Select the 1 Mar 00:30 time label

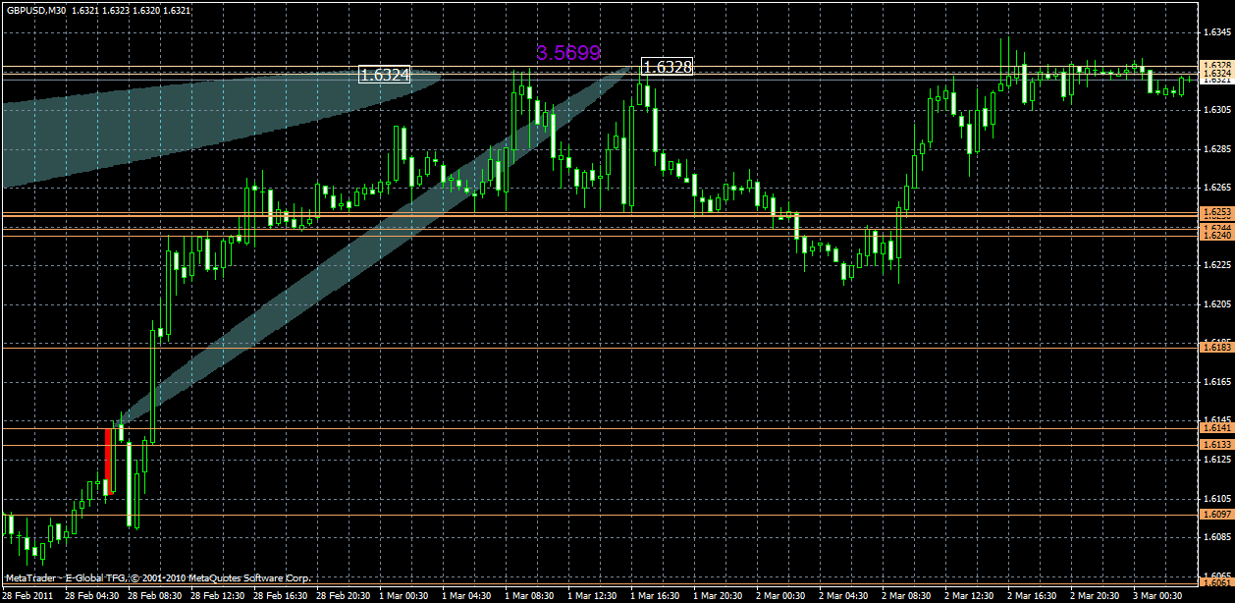tap(405, 593)
